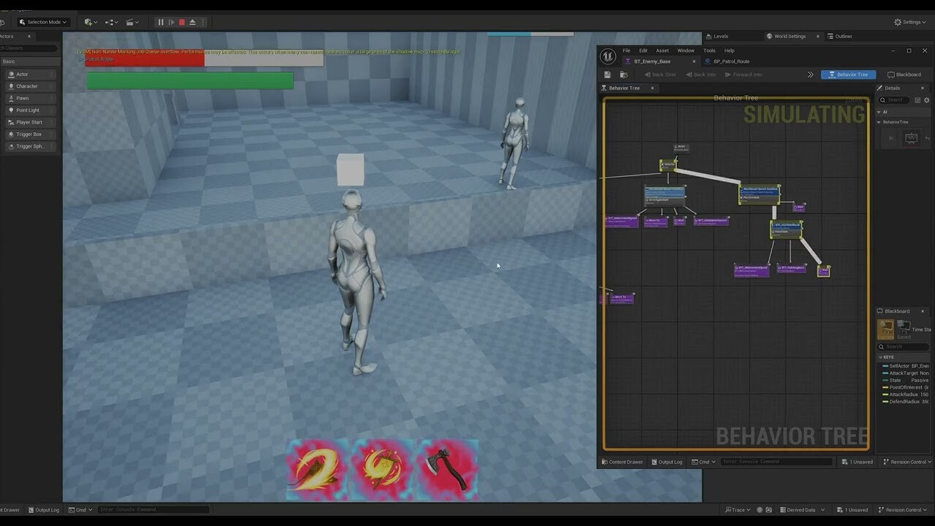
Task: Select Point Light in the Place Actors panel
Action: point(26,110)
